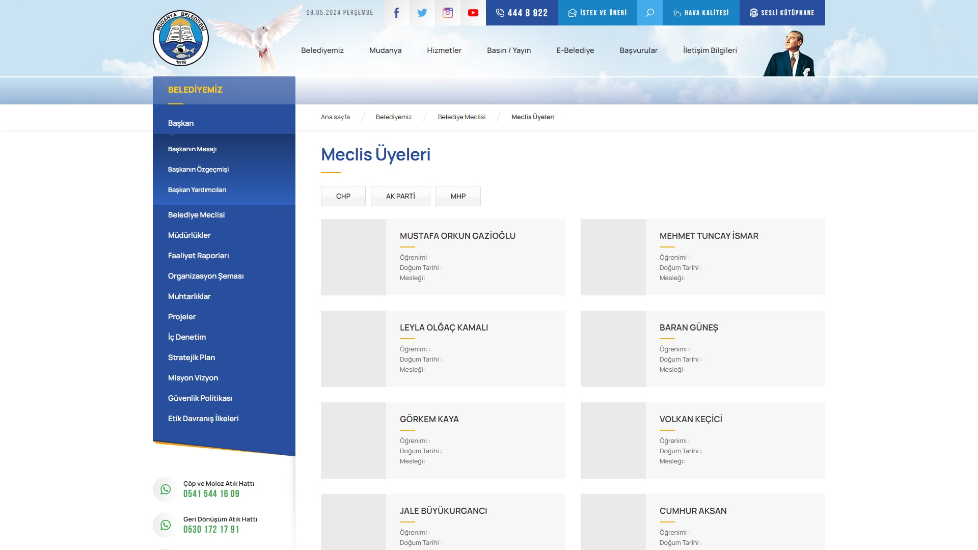Open Mudanya top menu

[x=385, y=50]
